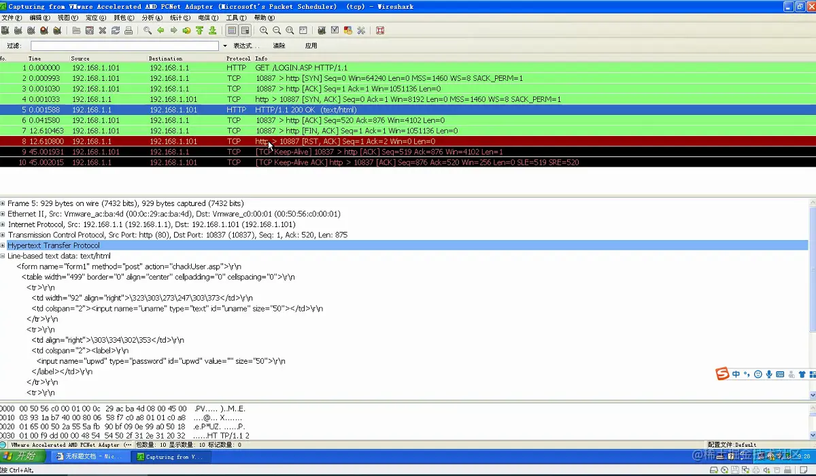816x476 pixels.
Task: Open the 统计 (Statistics) menu
Action: 180,18
